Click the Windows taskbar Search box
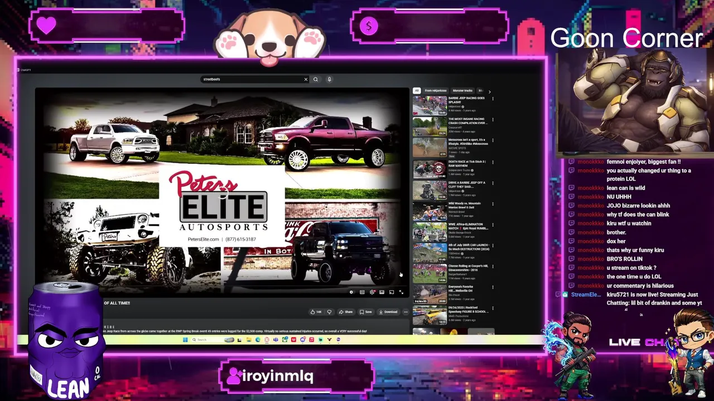The height and width of the screenshot is (401, 714). pos(213,340)
